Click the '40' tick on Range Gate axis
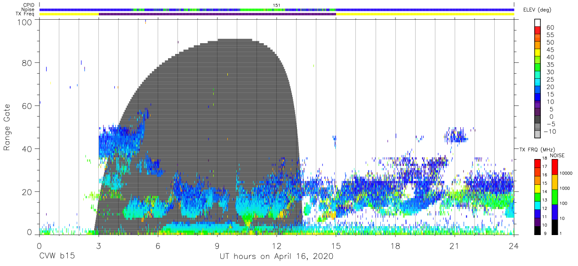The height and width of the screenshot is (266, 578). pyautogui.click(x=28, y=149)
